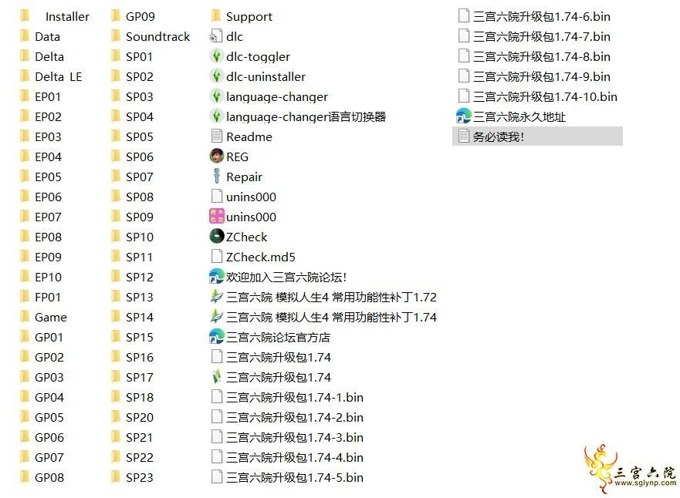Click green crystal 三宫六院升级包1.74 icon
680x498 pixels.
point(216,377)
